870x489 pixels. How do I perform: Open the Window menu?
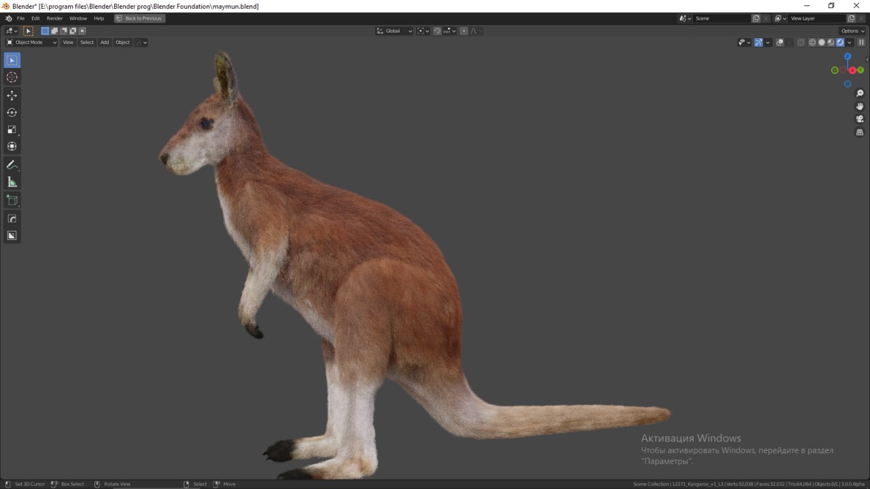(x=78, y=18)
